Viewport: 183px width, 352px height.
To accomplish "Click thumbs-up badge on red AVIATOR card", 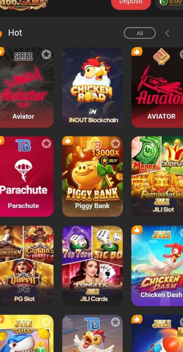I will [137, 52].
